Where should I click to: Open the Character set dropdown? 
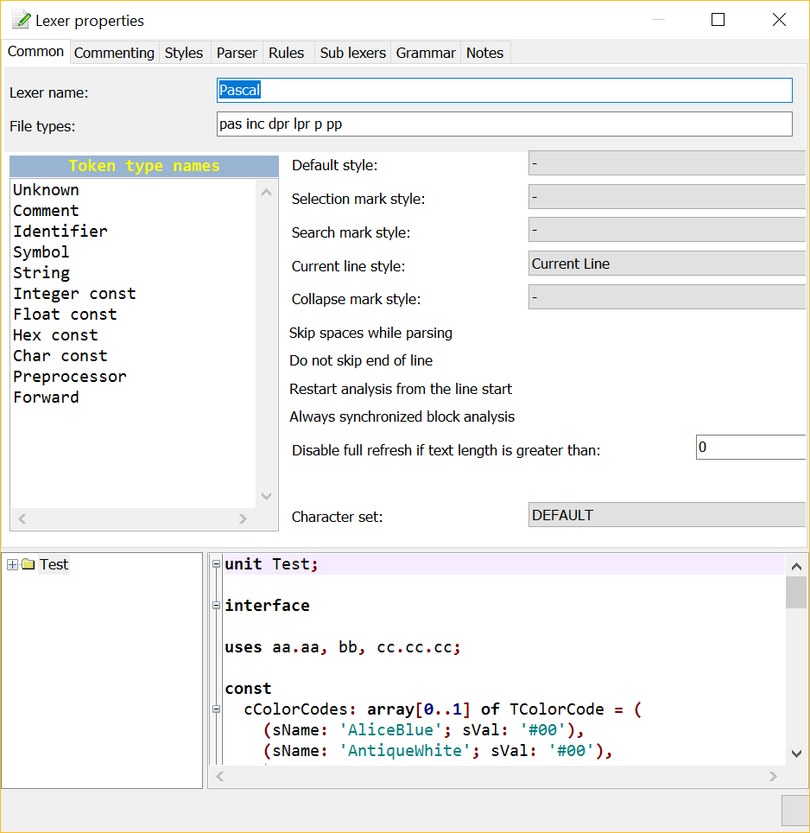(x=667, y=516)
